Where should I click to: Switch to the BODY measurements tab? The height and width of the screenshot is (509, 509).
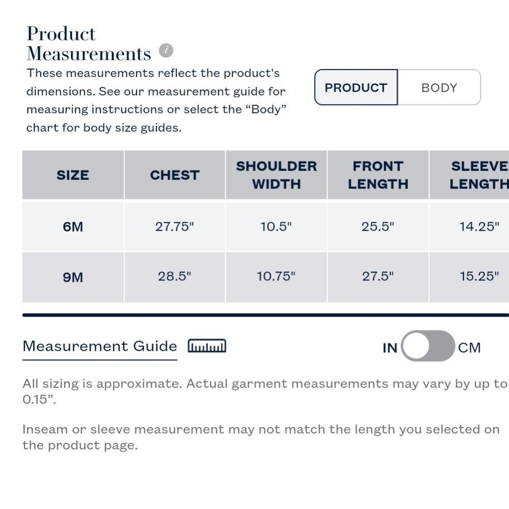(x=439, y=88)
